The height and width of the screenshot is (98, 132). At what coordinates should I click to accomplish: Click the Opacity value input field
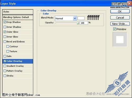[x=84, y=23]
